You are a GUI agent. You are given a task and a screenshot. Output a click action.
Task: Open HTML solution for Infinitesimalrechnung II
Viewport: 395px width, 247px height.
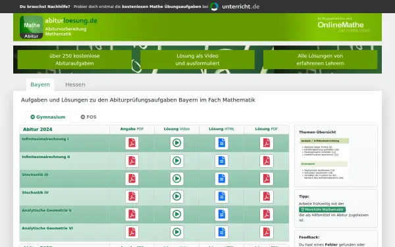[221, 161]
